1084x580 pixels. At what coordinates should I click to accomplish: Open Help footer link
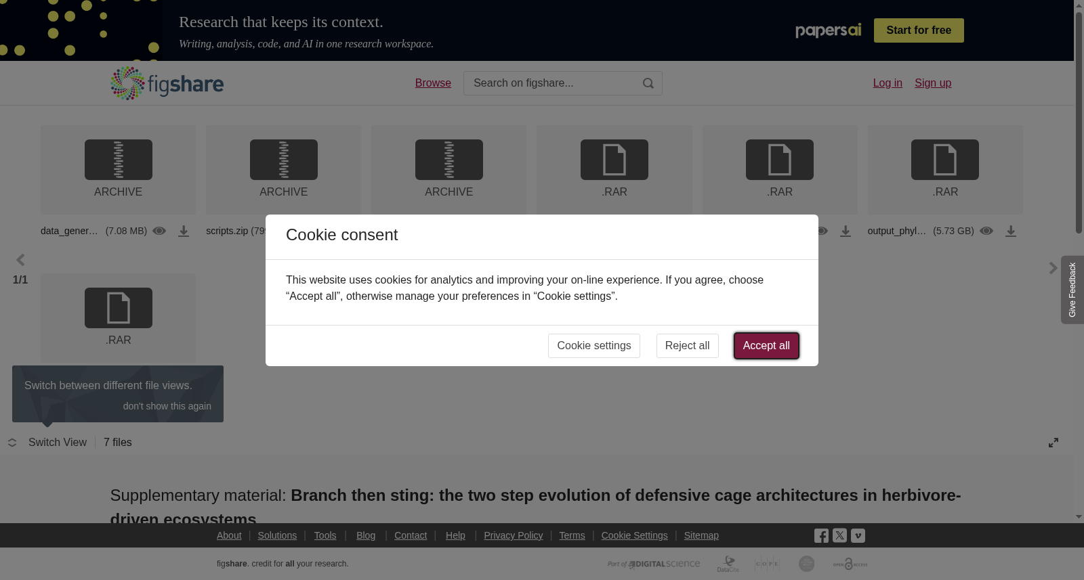click(x=455, y=535)
